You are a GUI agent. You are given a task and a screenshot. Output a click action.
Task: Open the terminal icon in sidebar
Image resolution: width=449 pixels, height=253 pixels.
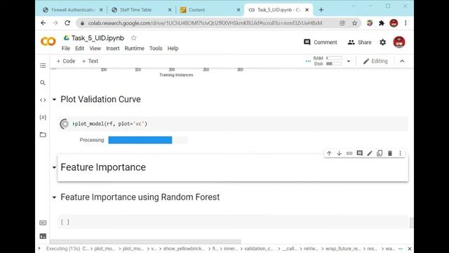pos(43,236)
